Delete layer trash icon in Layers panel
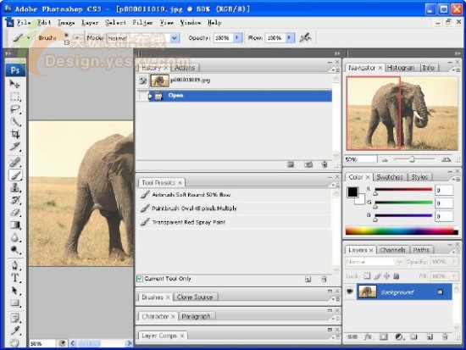Image resolution: width=466 pixels, height=350 pixels. pyautogui.click(x=445, y=336)
